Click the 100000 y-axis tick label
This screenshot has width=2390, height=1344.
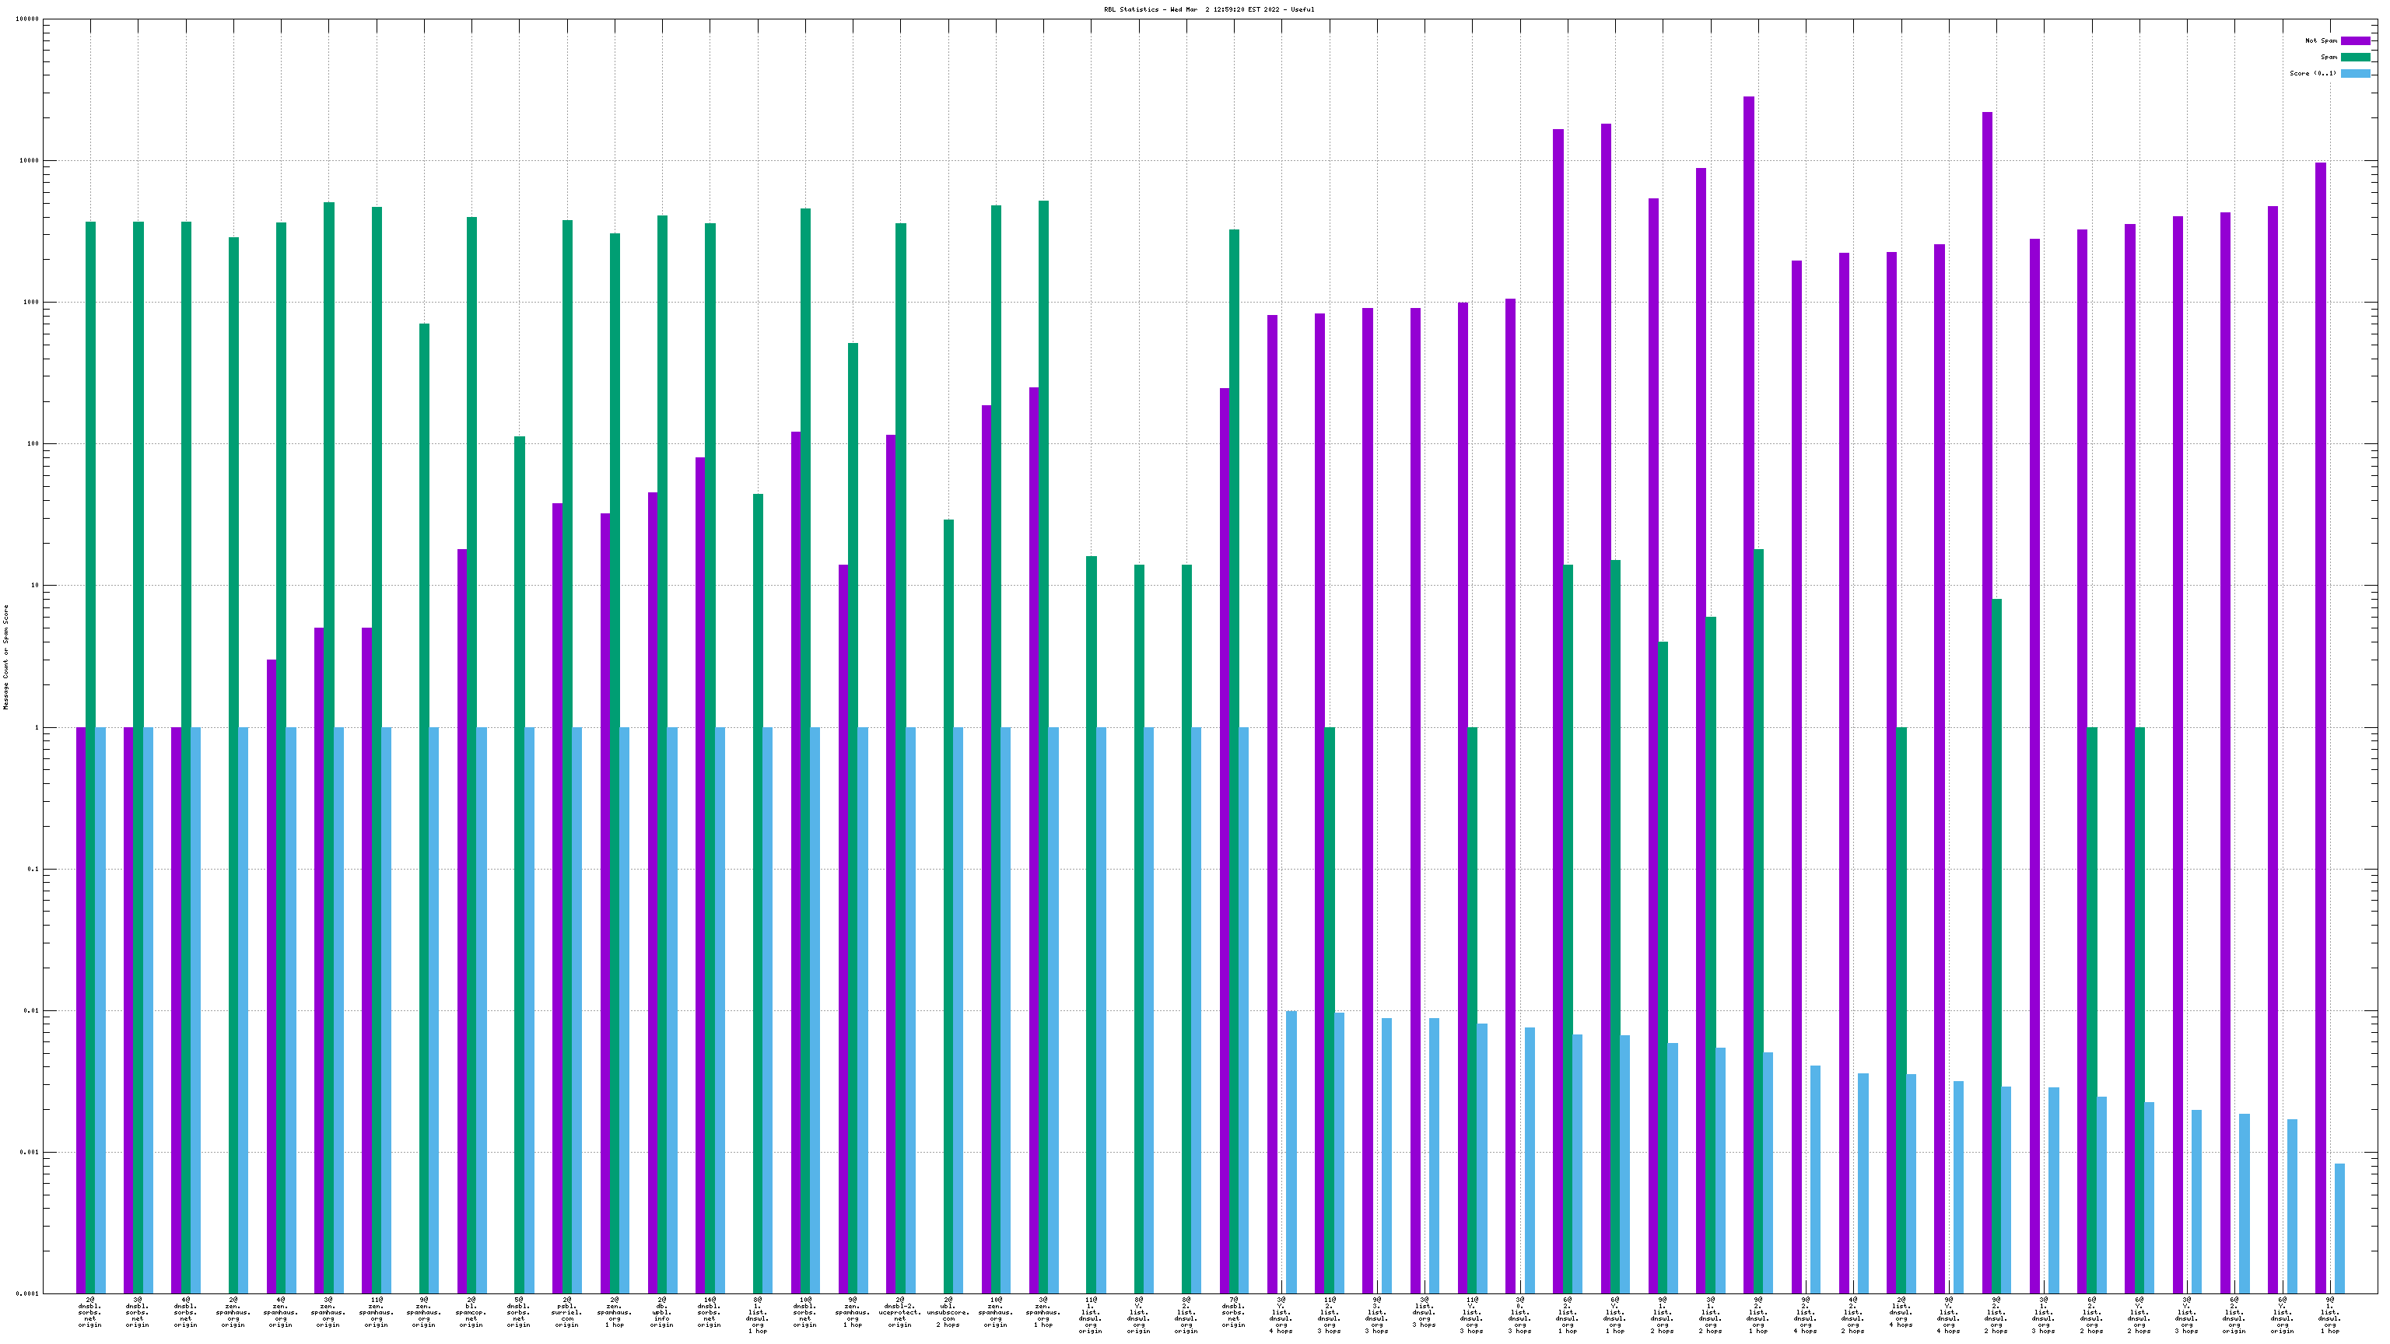click(x=28, y=19)
